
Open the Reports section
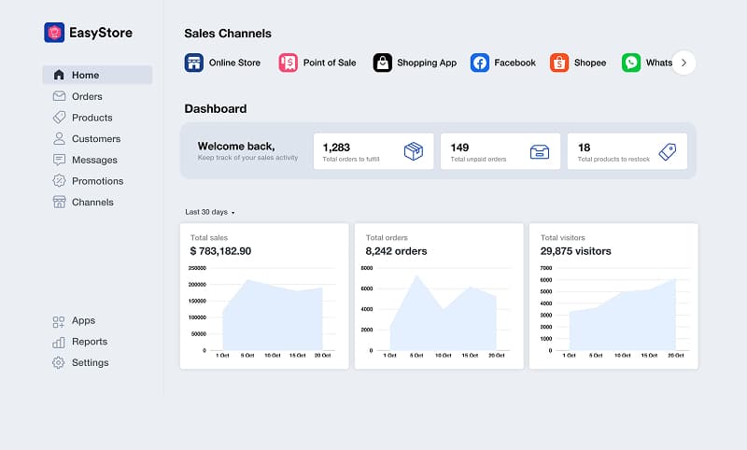click(x=89, y=342)
